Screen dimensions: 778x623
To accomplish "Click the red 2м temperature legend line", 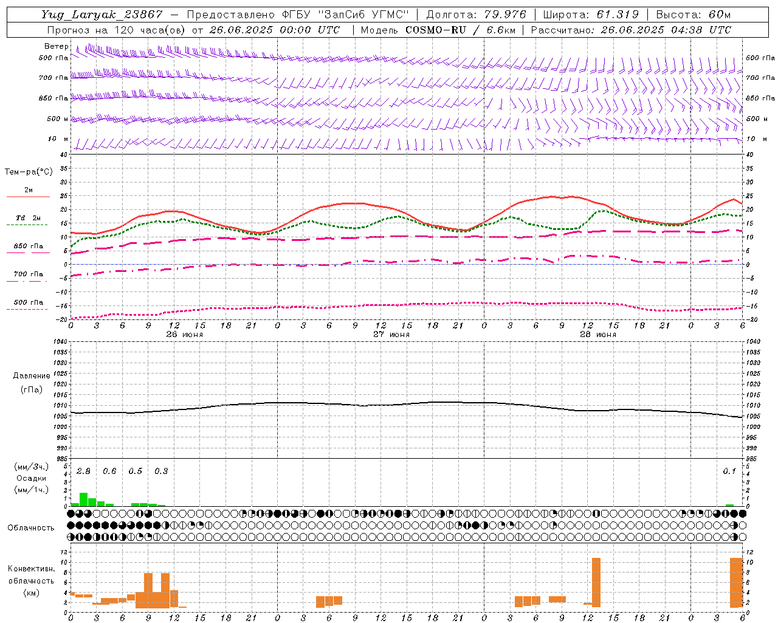I will pyautogui.click(x=28, y=197).
